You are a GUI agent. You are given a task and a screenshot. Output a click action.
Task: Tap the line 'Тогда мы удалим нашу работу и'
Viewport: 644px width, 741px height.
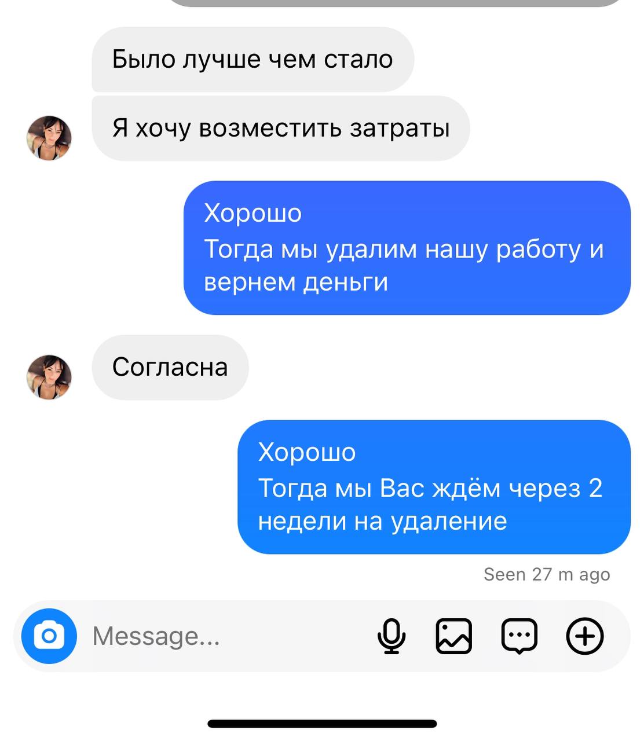click(x=404, y=249)
